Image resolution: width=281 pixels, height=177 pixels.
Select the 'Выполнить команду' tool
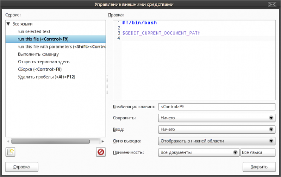38,54
